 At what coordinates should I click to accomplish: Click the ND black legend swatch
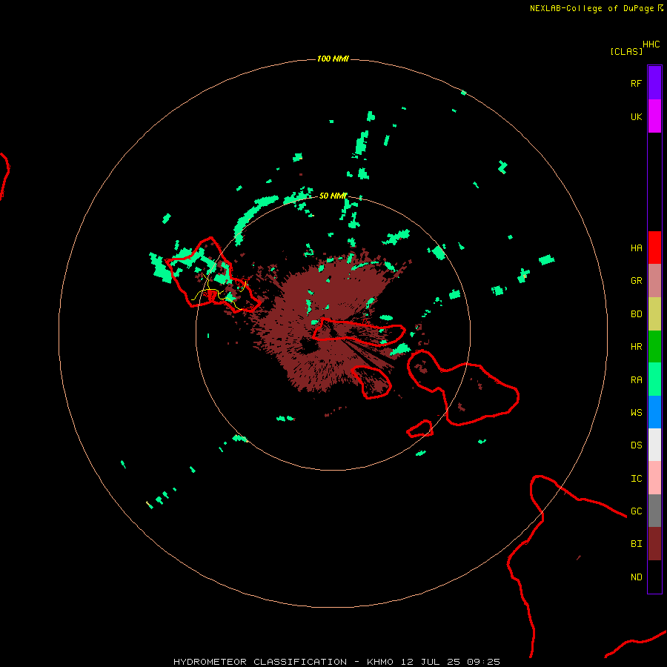[x=654, y=577]
